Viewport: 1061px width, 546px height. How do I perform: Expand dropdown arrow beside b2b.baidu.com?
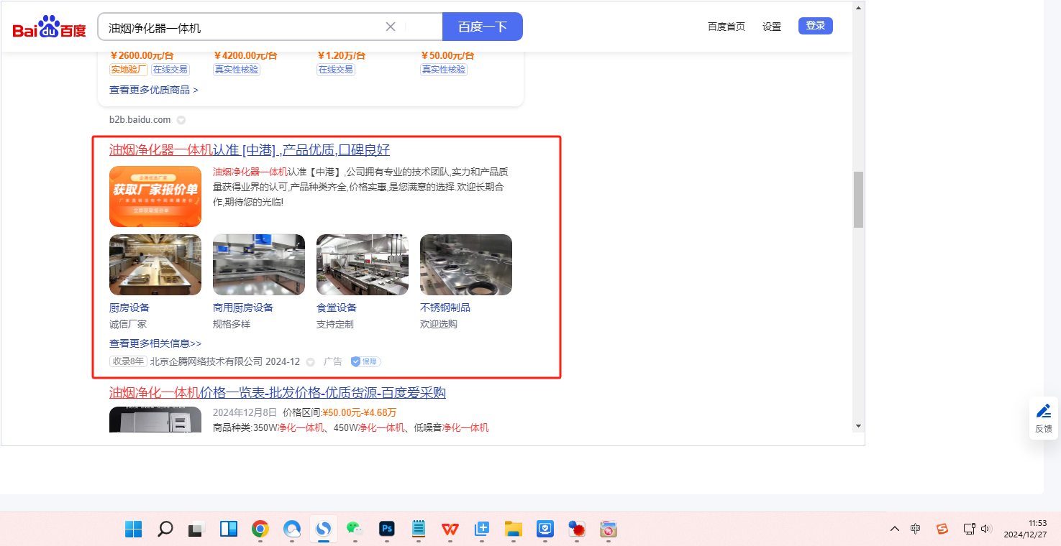[x=181, y=120]
